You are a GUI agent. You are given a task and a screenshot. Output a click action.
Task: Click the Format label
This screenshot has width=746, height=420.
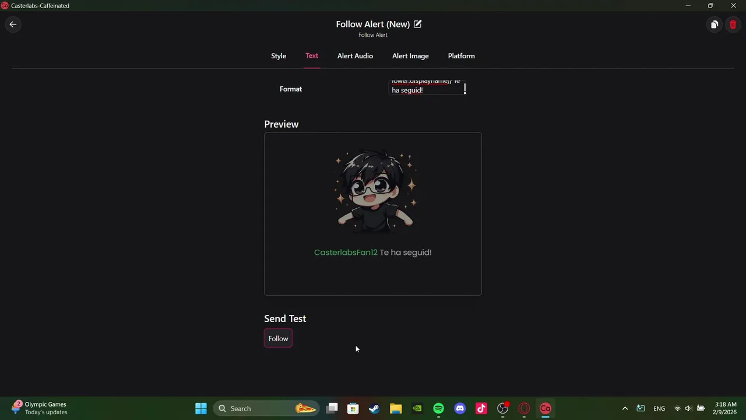pos(291,89)
